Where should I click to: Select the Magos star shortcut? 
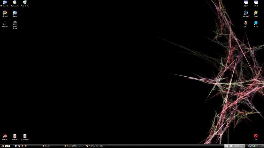[x=256, y=14]
